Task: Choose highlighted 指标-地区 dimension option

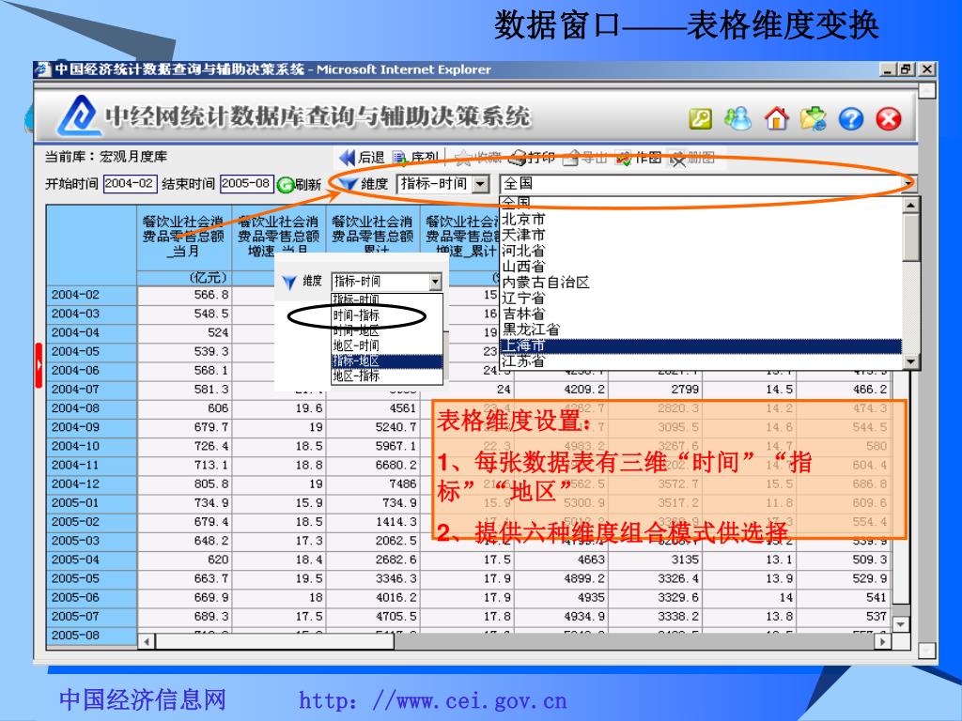Action: point(386,361)
